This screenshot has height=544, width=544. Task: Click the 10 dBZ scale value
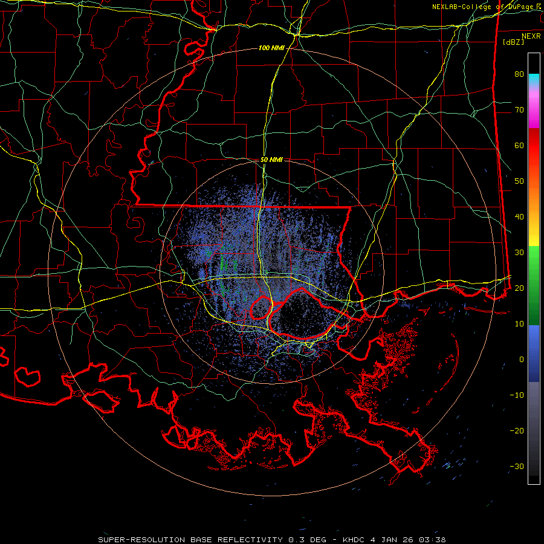[x=519, y=324]
